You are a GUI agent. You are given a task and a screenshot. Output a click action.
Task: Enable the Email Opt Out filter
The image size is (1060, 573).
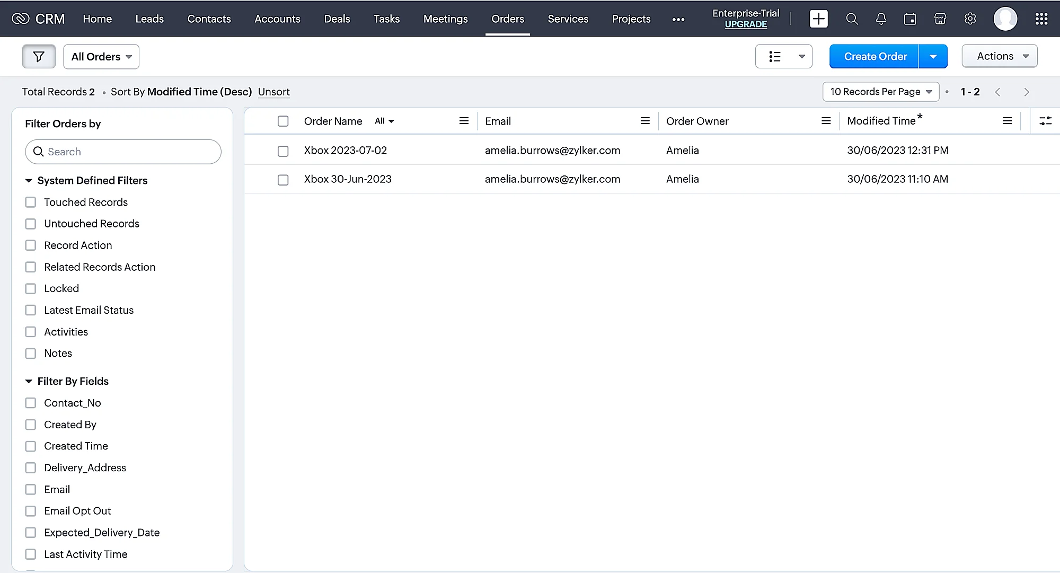(31, 511)
